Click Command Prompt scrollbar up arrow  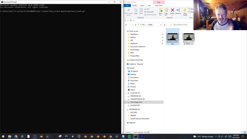(x=122, y=5)
